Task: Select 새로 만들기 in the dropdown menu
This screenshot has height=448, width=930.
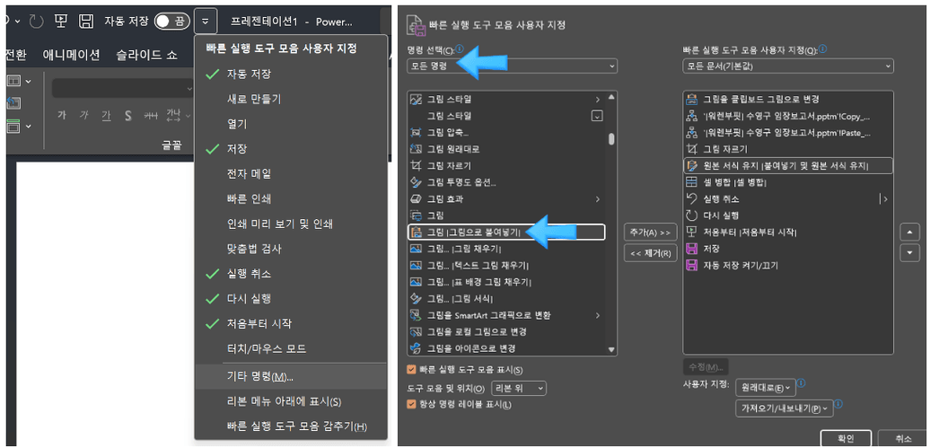Action: [x=291, y=99]
